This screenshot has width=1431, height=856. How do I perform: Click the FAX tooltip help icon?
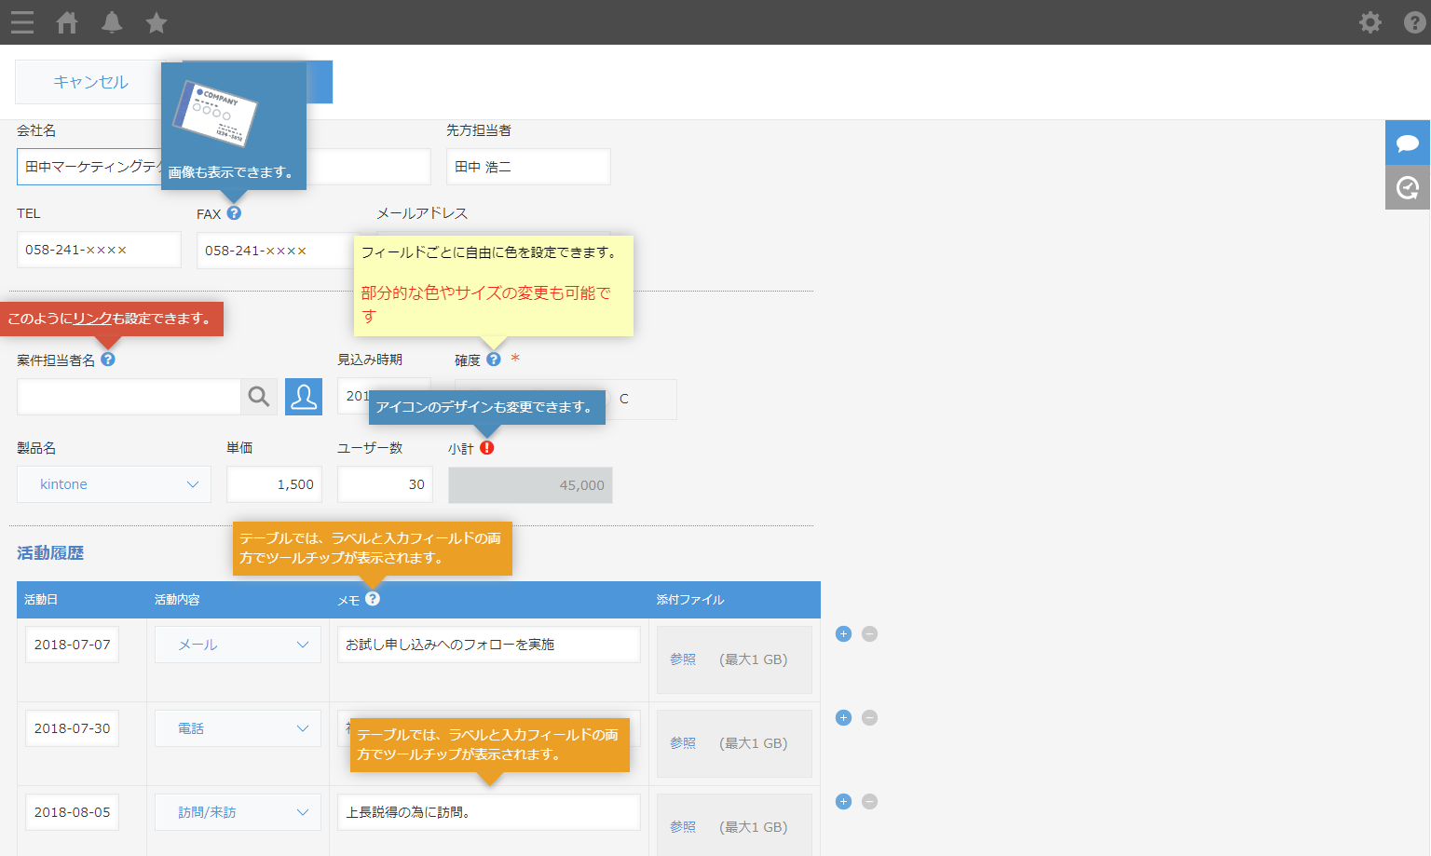(234, 212)
